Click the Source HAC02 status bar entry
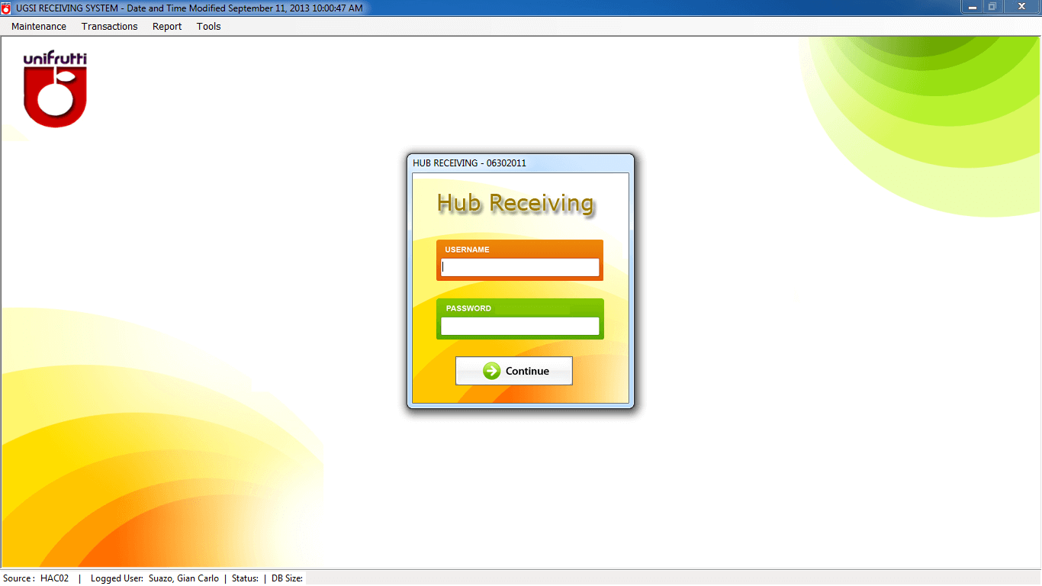 (36, 578)
